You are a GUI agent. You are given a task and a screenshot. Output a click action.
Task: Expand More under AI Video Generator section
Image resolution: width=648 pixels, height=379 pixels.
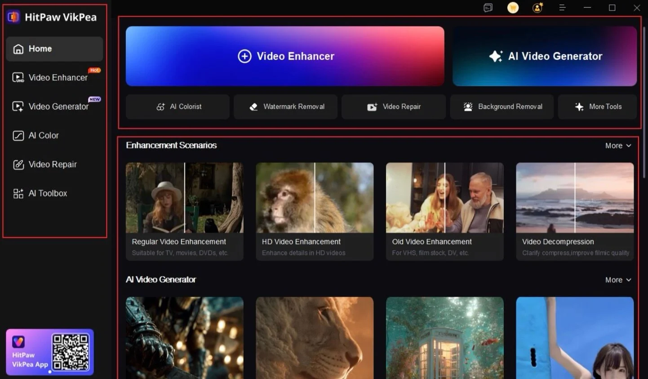click(618, 279)
